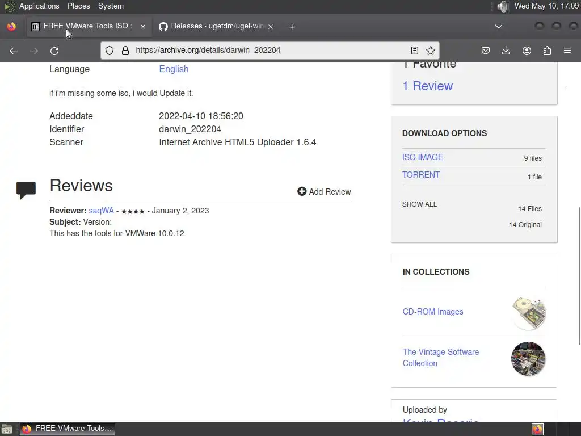
Task: Open The Vintage Software Collection link
Action: click(440, 358)
